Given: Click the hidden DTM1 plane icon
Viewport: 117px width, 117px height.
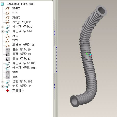Looking at the screenshot, I should pos(8,73).
